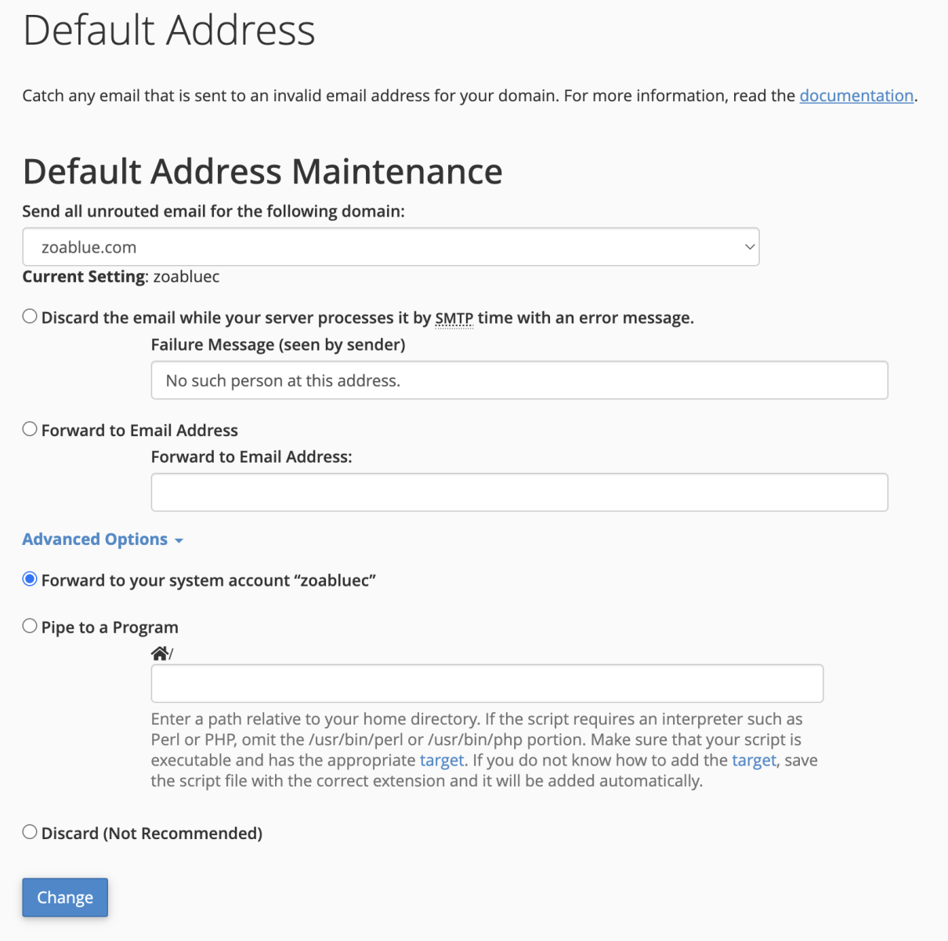Image resolution: width=948 pixels, height=941 pixels.
Task: Click the Failure Message text field
Action: [519, 380]
